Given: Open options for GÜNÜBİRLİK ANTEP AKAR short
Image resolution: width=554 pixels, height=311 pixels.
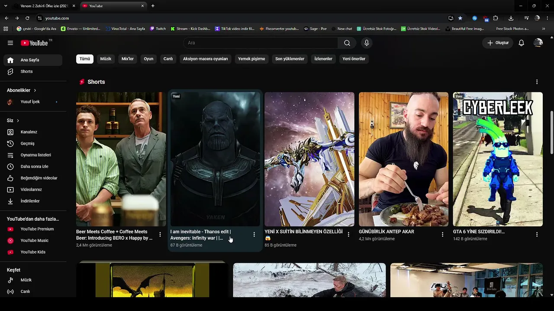Looking at the screenshot, I should (442, 235).
